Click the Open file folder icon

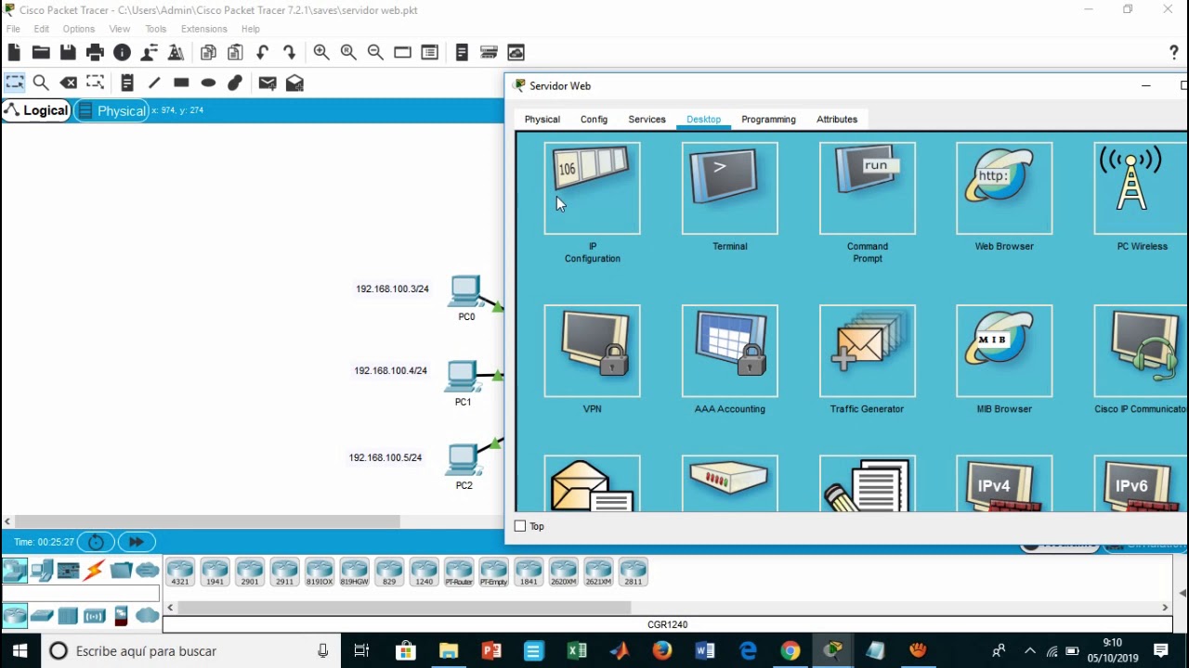click(x=41, y=53)
